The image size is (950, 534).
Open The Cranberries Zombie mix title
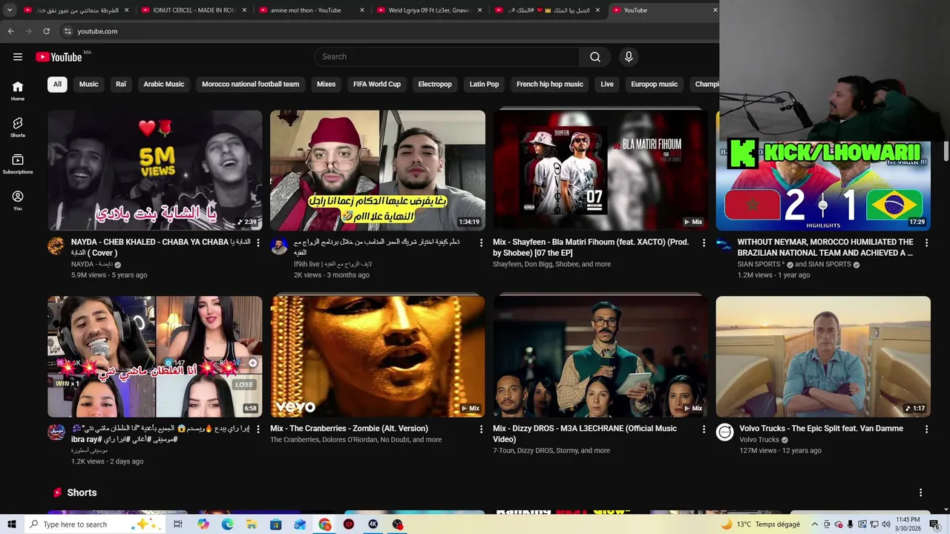[349, 429]
